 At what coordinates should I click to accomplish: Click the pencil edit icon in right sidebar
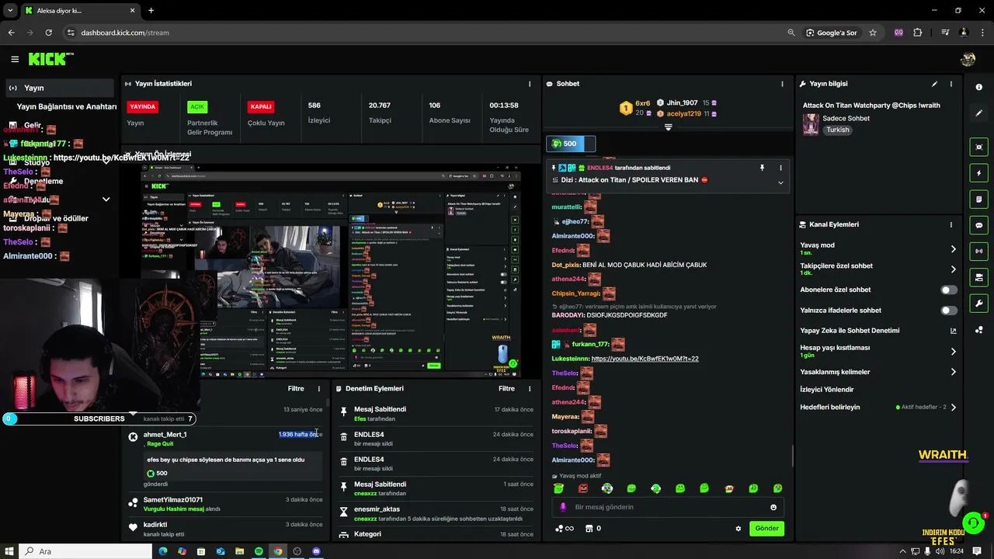tap(978, 113)
